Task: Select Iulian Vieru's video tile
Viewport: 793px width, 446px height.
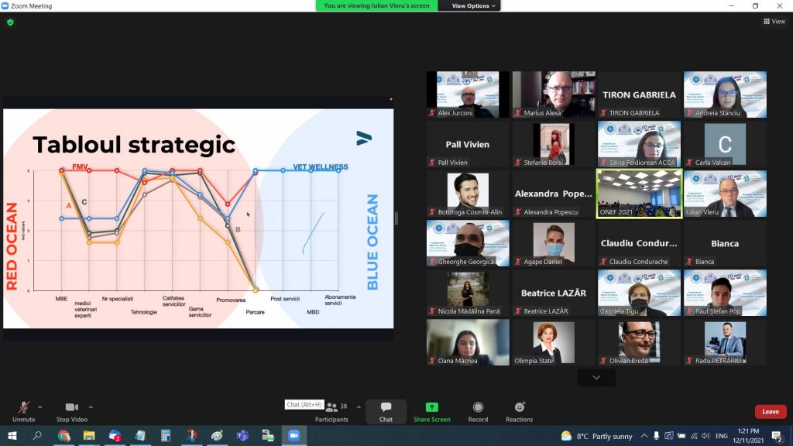Action: click(x=725, y=193)
